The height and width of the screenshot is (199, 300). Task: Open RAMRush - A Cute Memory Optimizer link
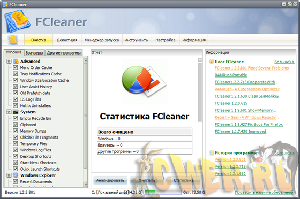tap(247, 89)
